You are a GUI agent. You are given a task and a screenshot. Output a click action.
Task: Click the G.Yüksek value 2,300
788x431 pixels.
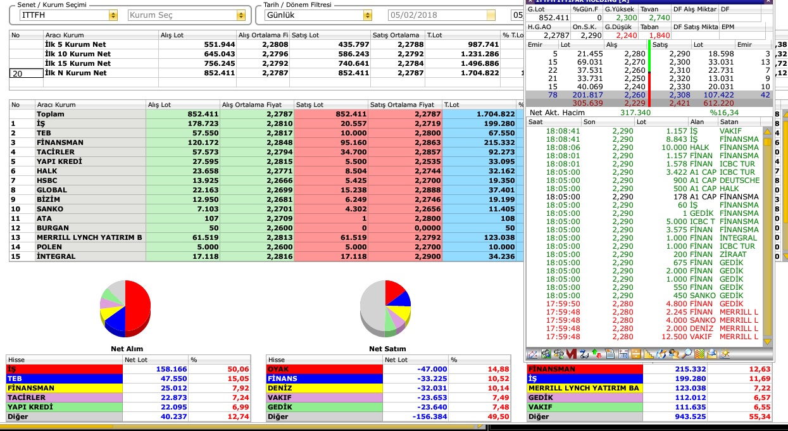click(627, 18)
